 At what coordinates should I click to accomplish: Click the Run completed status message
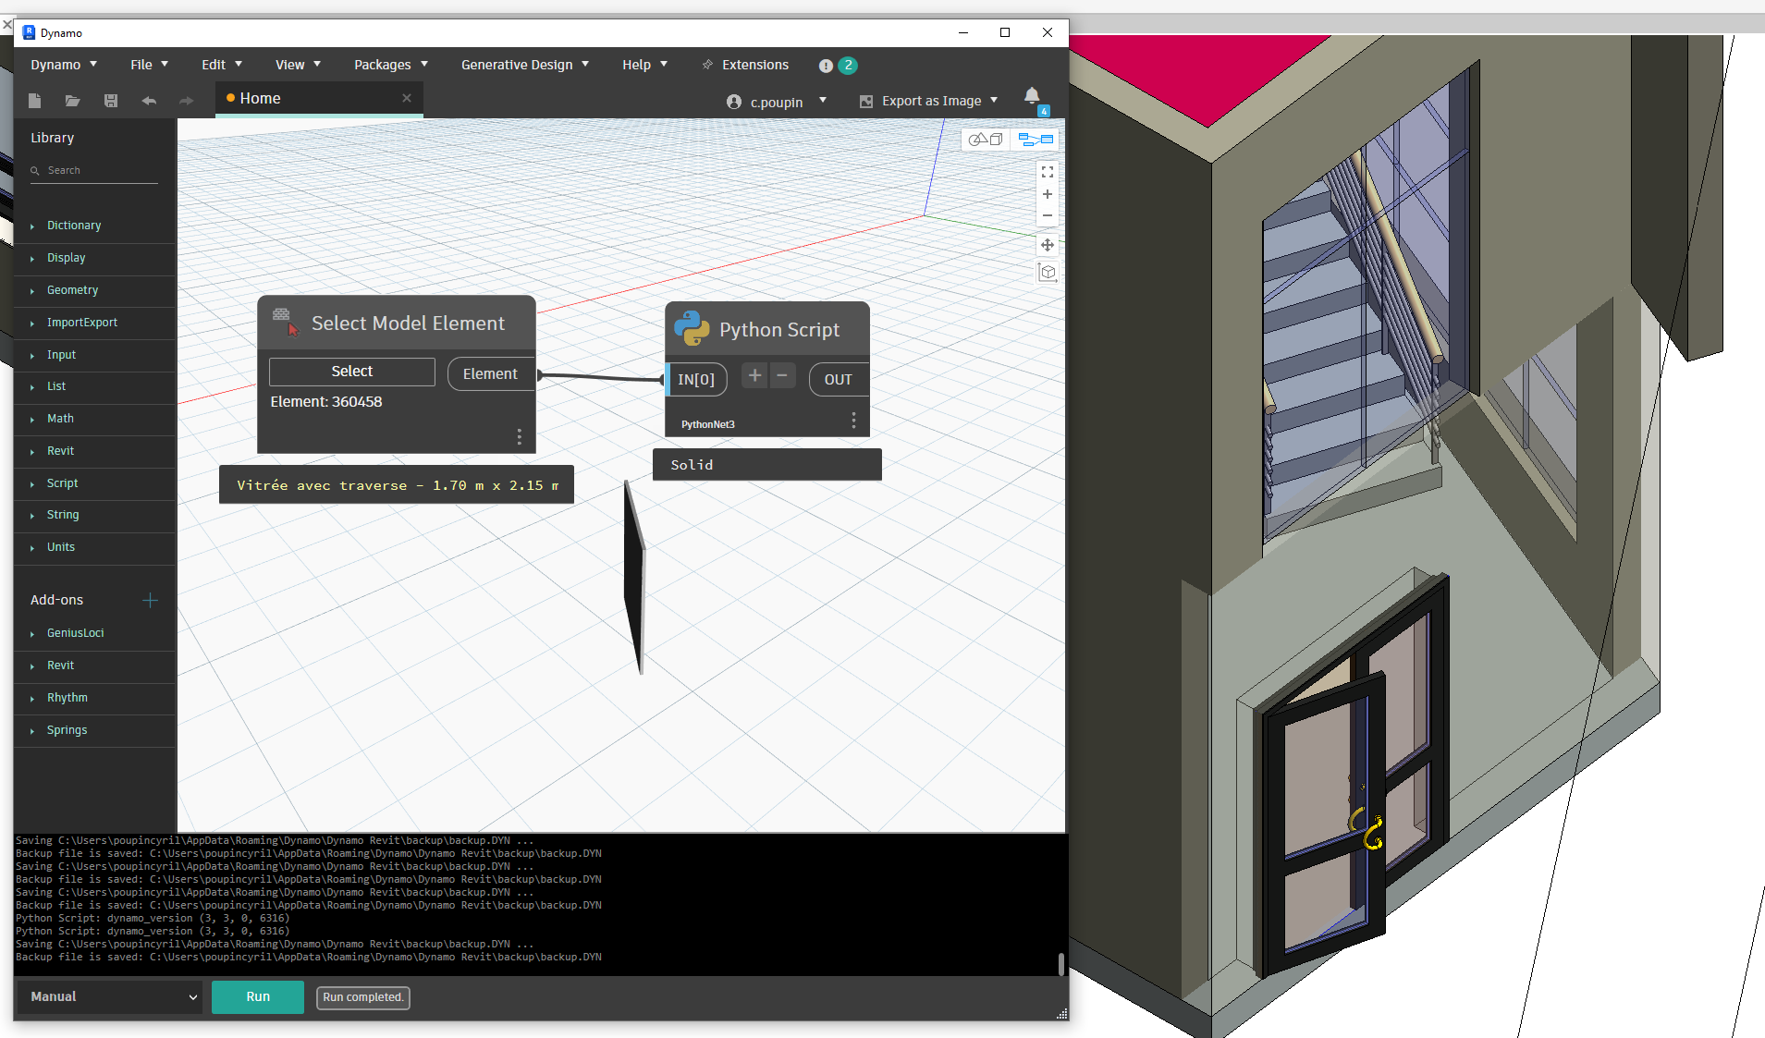pos(363,997)
